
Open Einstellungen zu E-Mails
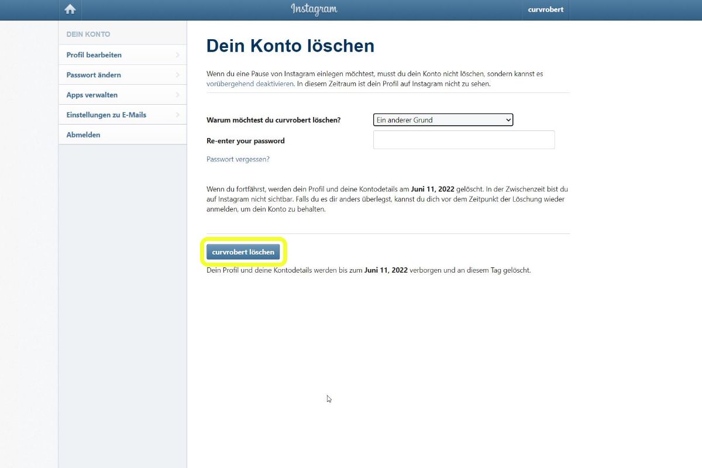click(x=106, y=115)
